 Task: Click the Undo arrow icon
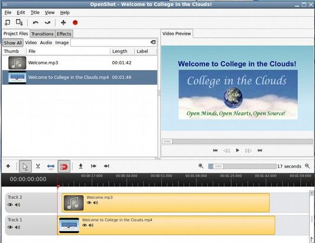[35, 22]
